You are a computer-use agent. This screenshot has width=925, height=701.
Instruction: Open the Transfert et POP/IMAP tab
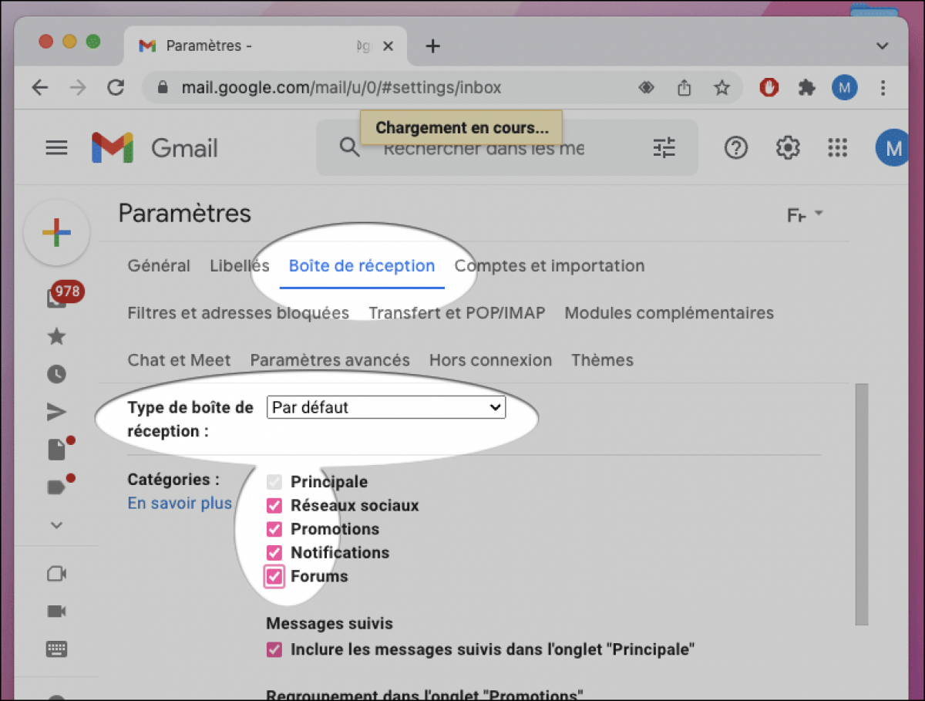click(x=457, y=313)
